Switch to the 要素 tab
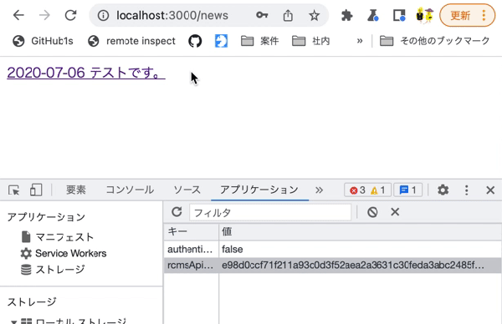 [76, 190]
